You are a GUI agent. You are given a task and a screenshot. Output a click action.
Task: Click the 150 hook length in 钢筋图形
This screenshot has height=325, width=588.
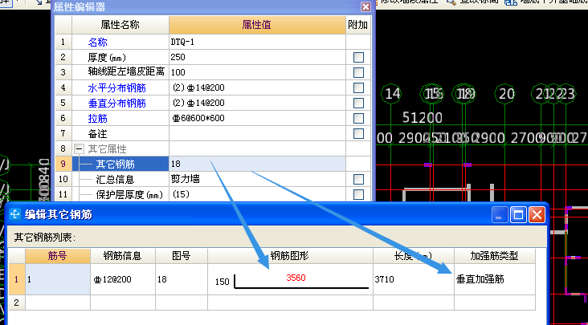point(222,282)
